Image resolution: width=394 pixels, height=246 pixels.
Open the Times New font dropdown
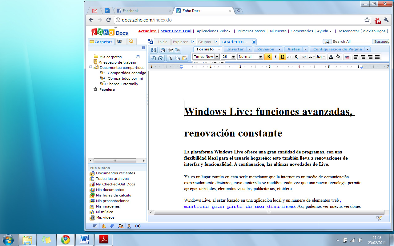[217, 57]
